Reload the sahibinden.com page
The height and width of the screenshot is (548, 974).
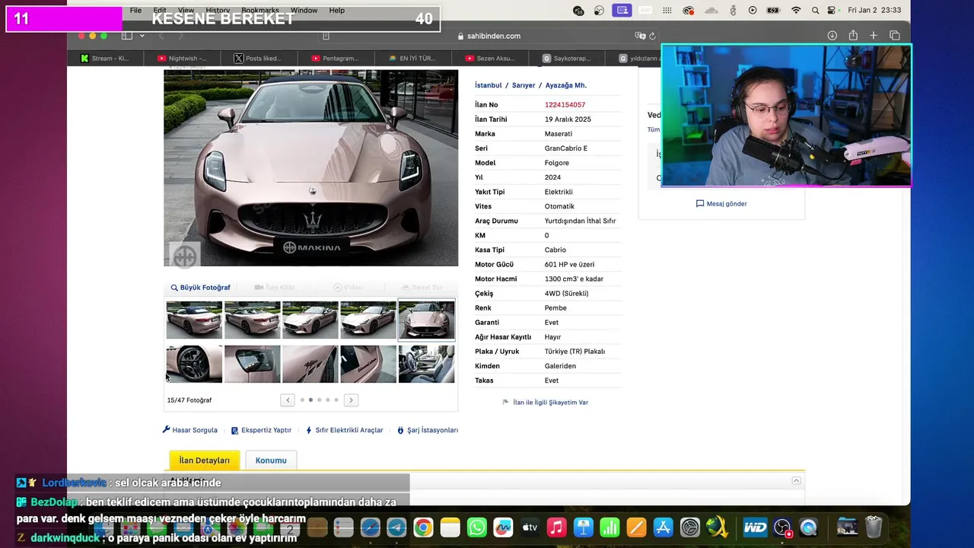(652, 36)
